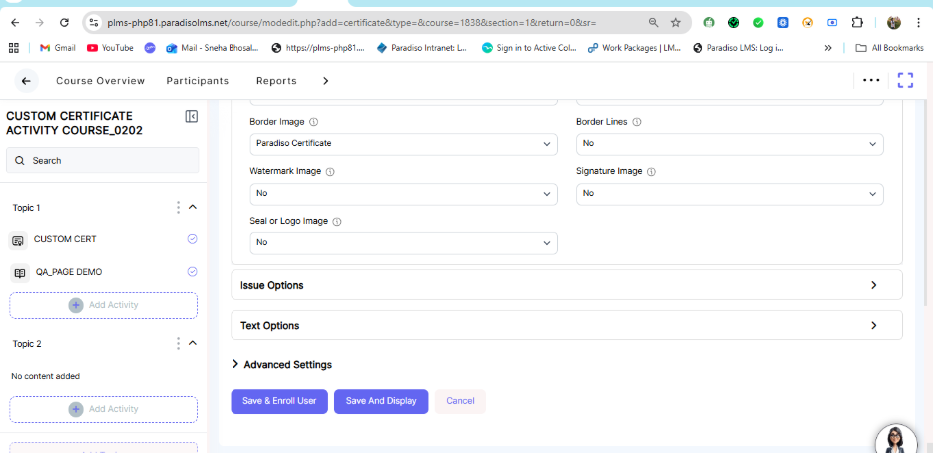Collapse the course sidebar panel icon

point(191,117)
